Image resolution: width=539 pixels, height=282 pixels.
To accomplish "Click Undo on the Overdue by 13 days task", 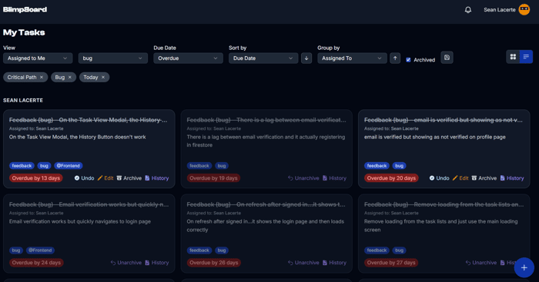I will [x=84, y=178].
